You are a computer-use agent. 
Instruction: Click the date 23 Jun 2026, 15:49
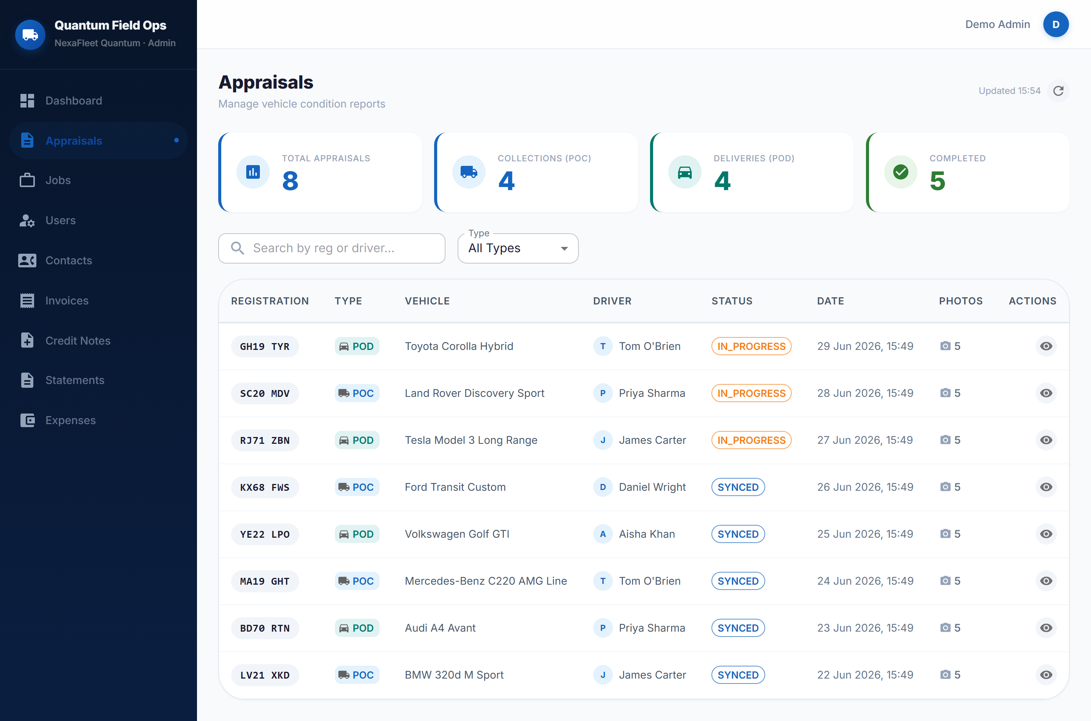click(x=865, y=628)
